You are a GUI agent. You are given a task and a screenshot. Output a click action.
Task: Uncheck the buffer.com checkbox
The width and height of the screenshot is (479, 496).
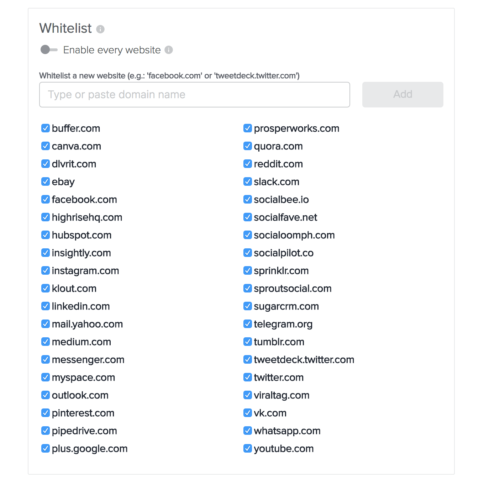point(46,128)
